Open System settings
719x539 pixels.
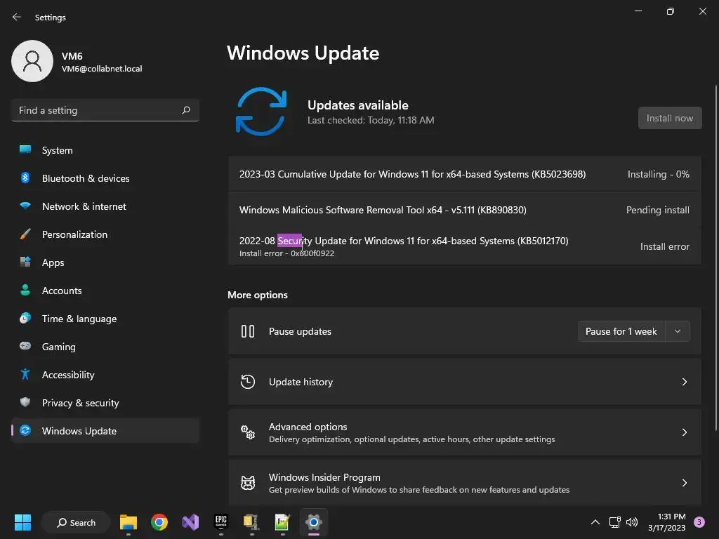pos(105,150)
